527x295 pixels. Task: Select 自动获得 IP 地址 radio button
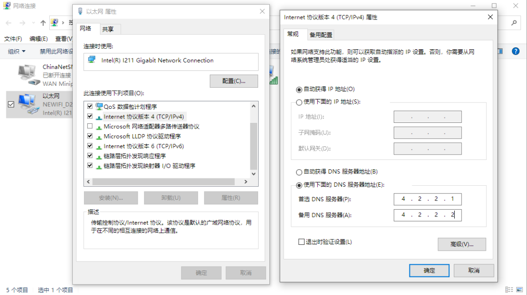(x=299, y=89)
